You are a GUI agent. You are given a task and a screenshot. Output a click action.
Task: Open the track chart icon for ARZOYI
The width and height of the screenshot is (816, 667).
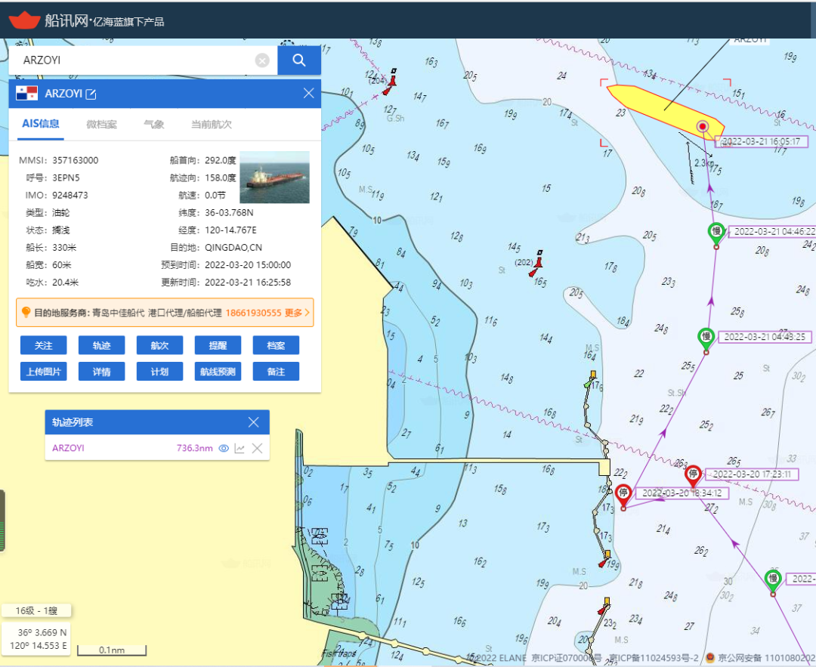tap(240, 448)
